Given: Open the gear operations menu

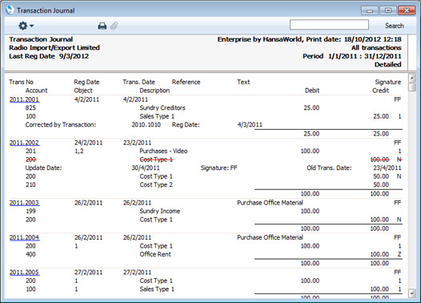Looking at the screenshot, I should (x=26, y=26).
